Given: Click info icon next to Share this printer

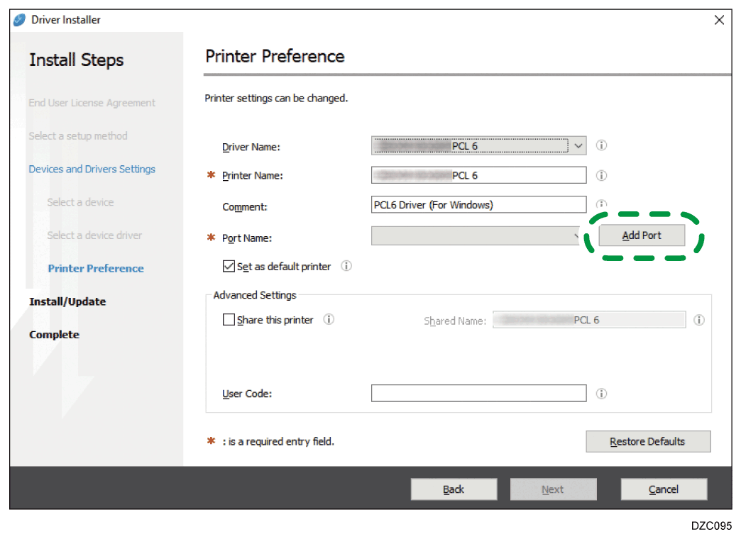Looking at the screenshot, I should point(329,320).
